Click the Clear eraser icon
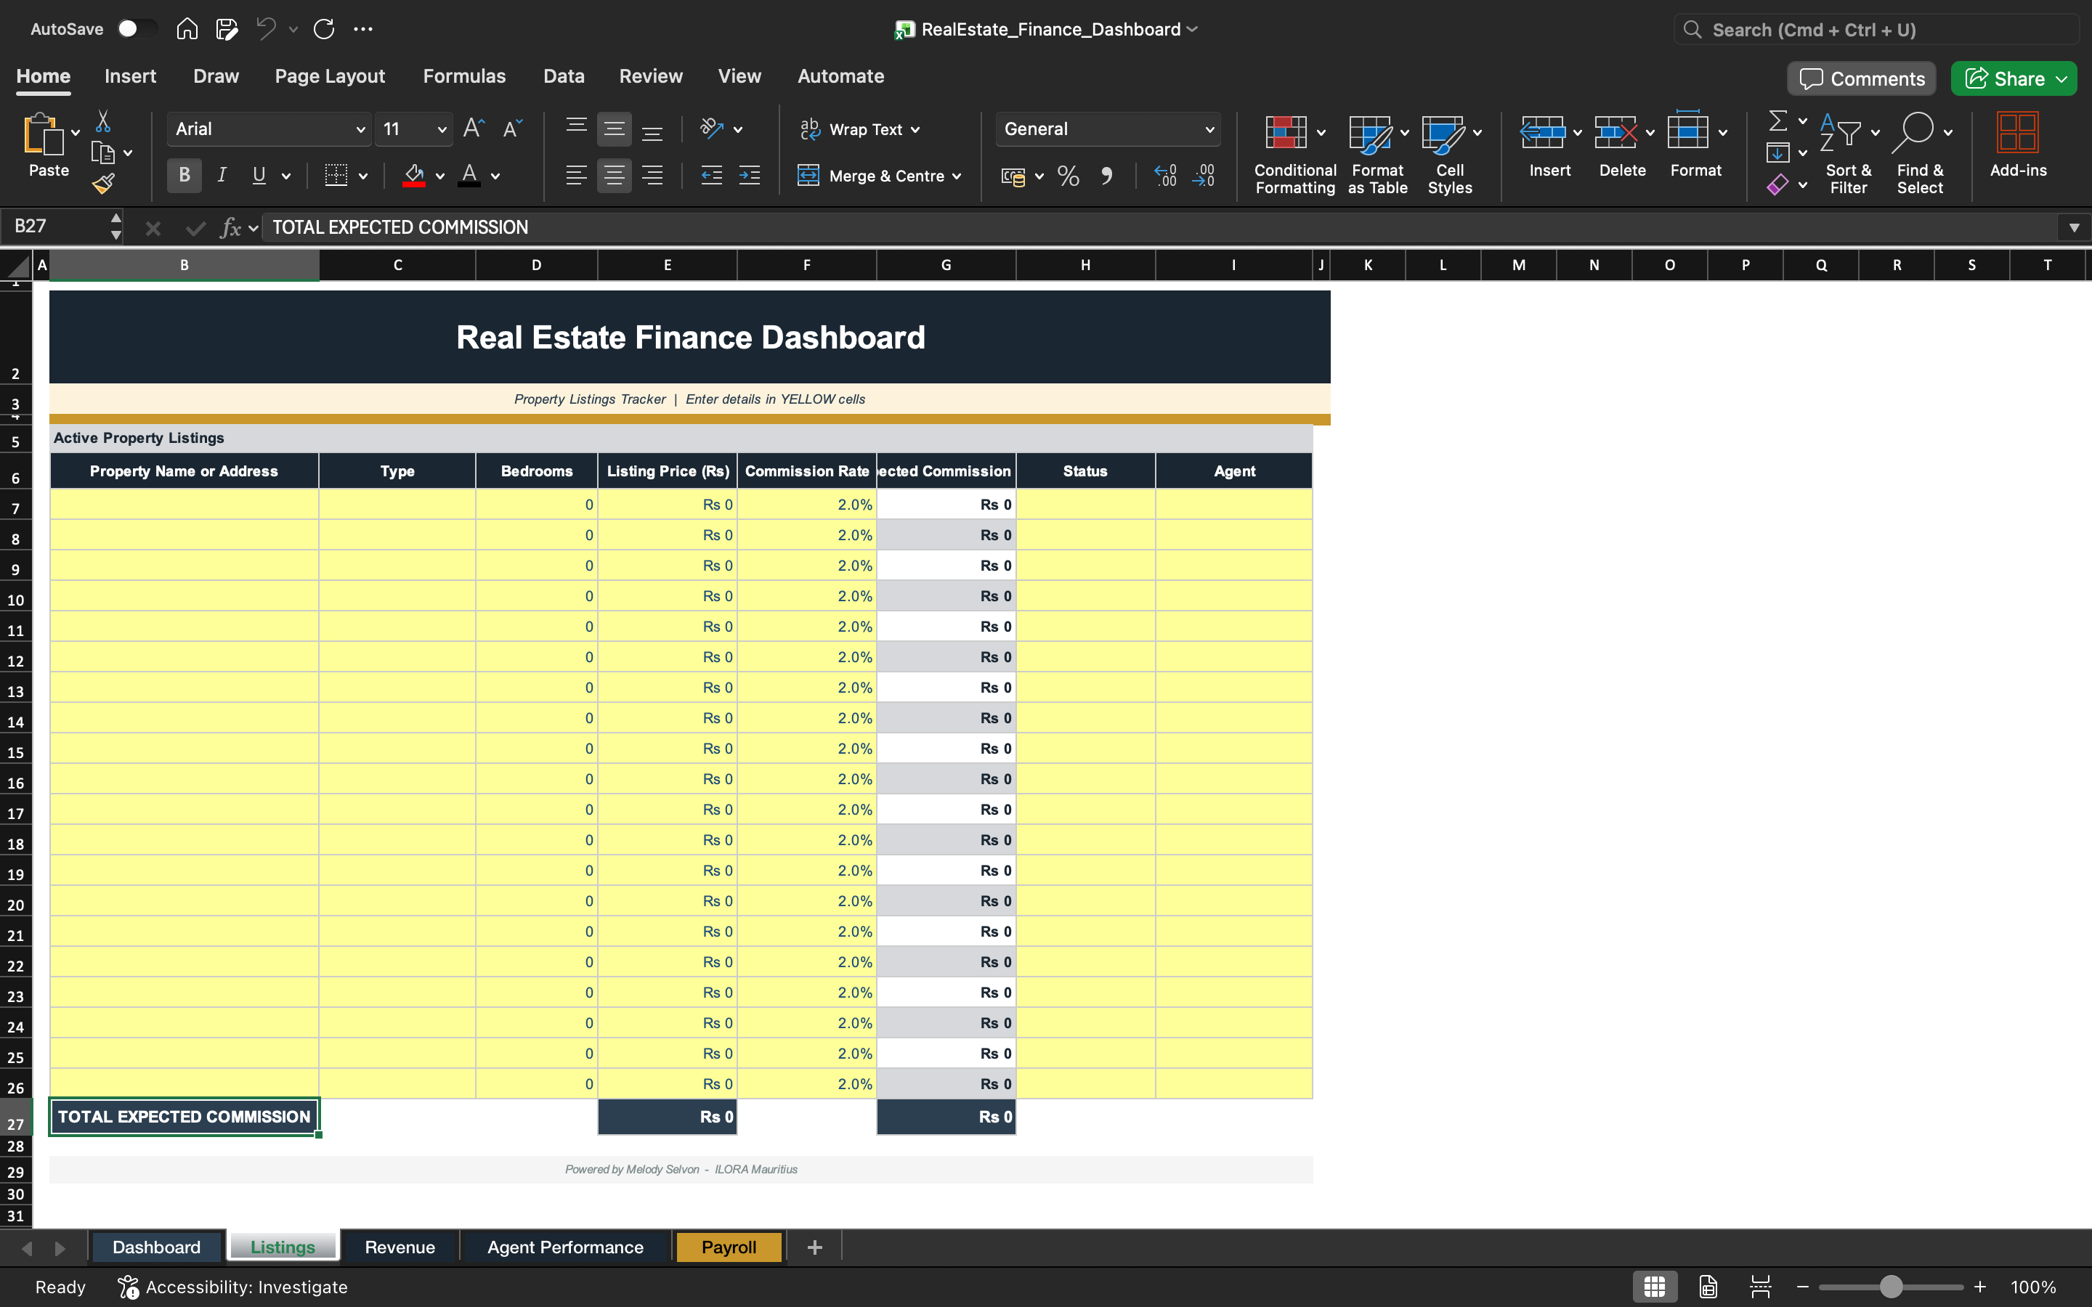Screen dimensions: 2092x1307 [x=1777, y=184]
